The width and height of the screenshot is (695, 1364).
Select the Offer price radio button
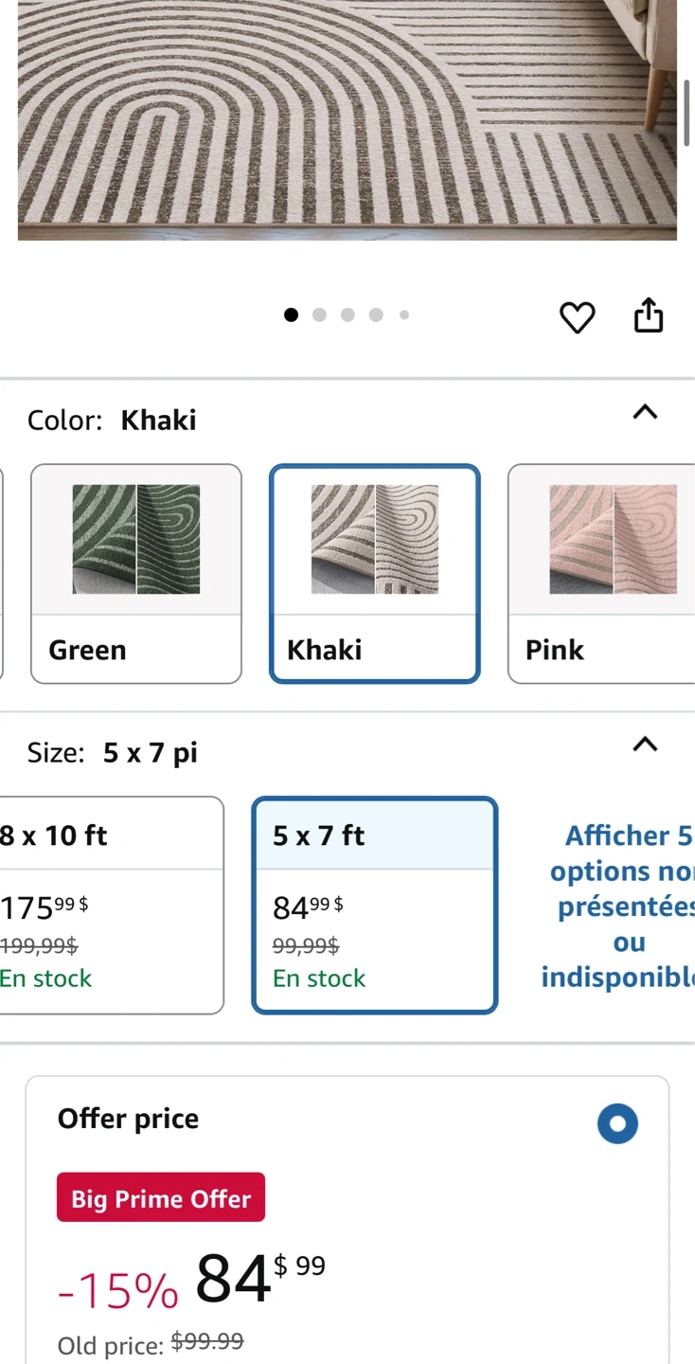(617, 1124)
